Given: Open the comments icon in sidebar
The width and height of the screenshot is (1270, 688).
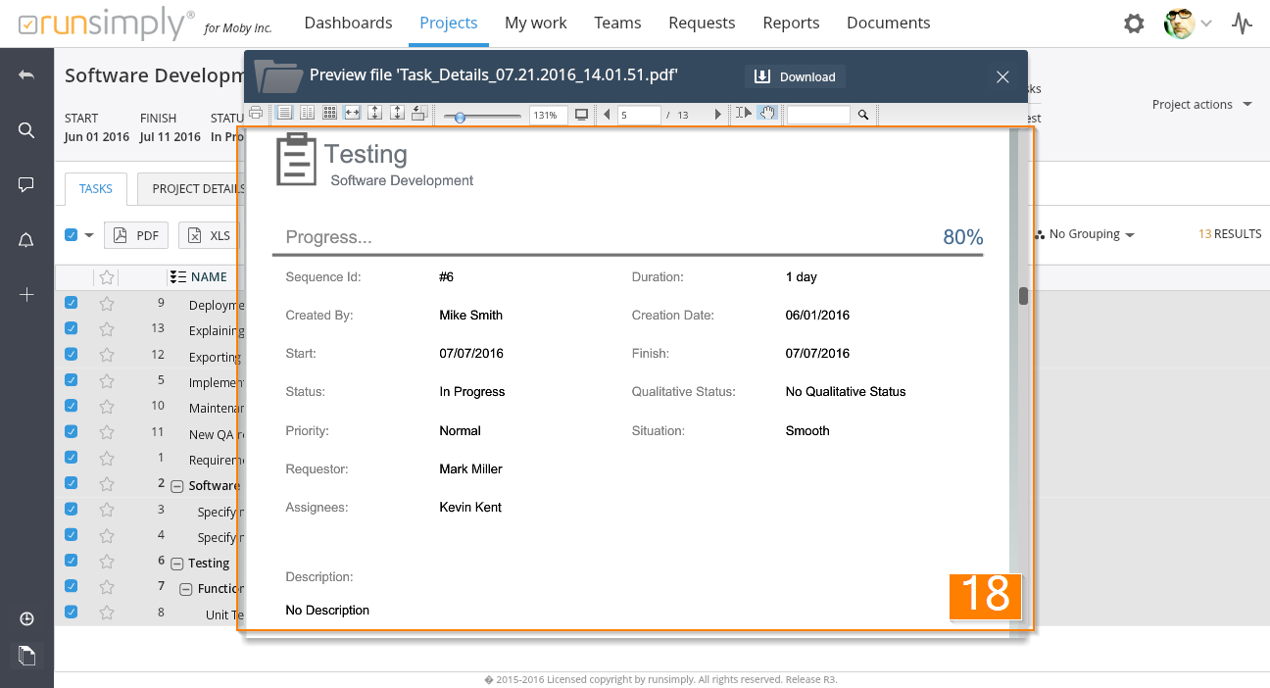Looking at the screenshot, I should (x=26, y=185).
